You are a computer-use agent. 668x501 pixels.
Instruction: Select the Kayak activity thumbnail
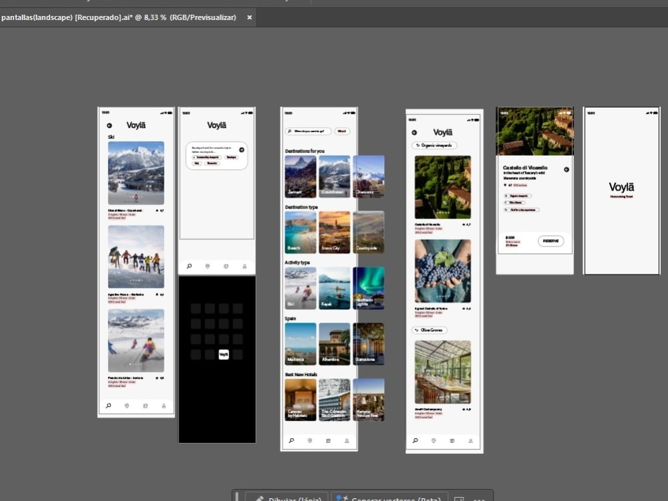coord(335,288)
